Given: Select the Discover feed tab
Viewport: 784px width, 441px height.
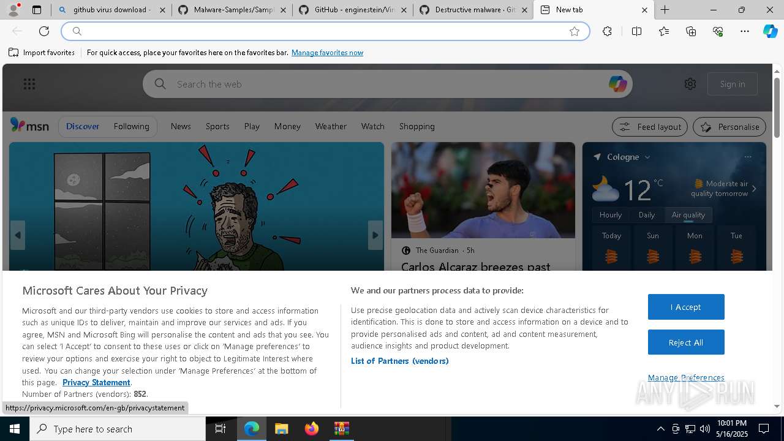Looking at the screenshot, I should pyautogui.click(x=83, y=126).
